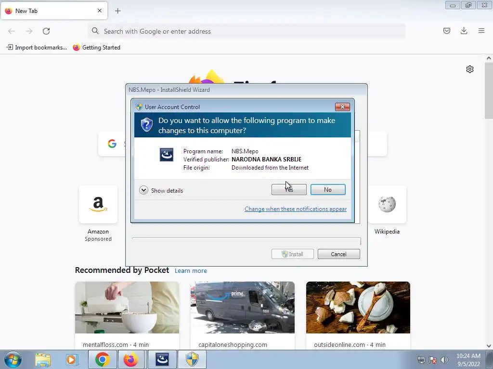Go forward with Firefox forward arrow
This screenshot has height=369, width=493.
(29, 31)
